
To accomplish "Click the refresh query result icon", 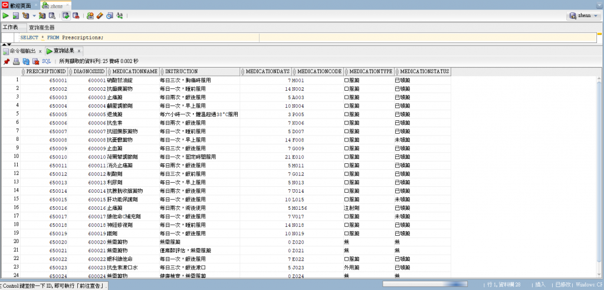I will point(26,61).
